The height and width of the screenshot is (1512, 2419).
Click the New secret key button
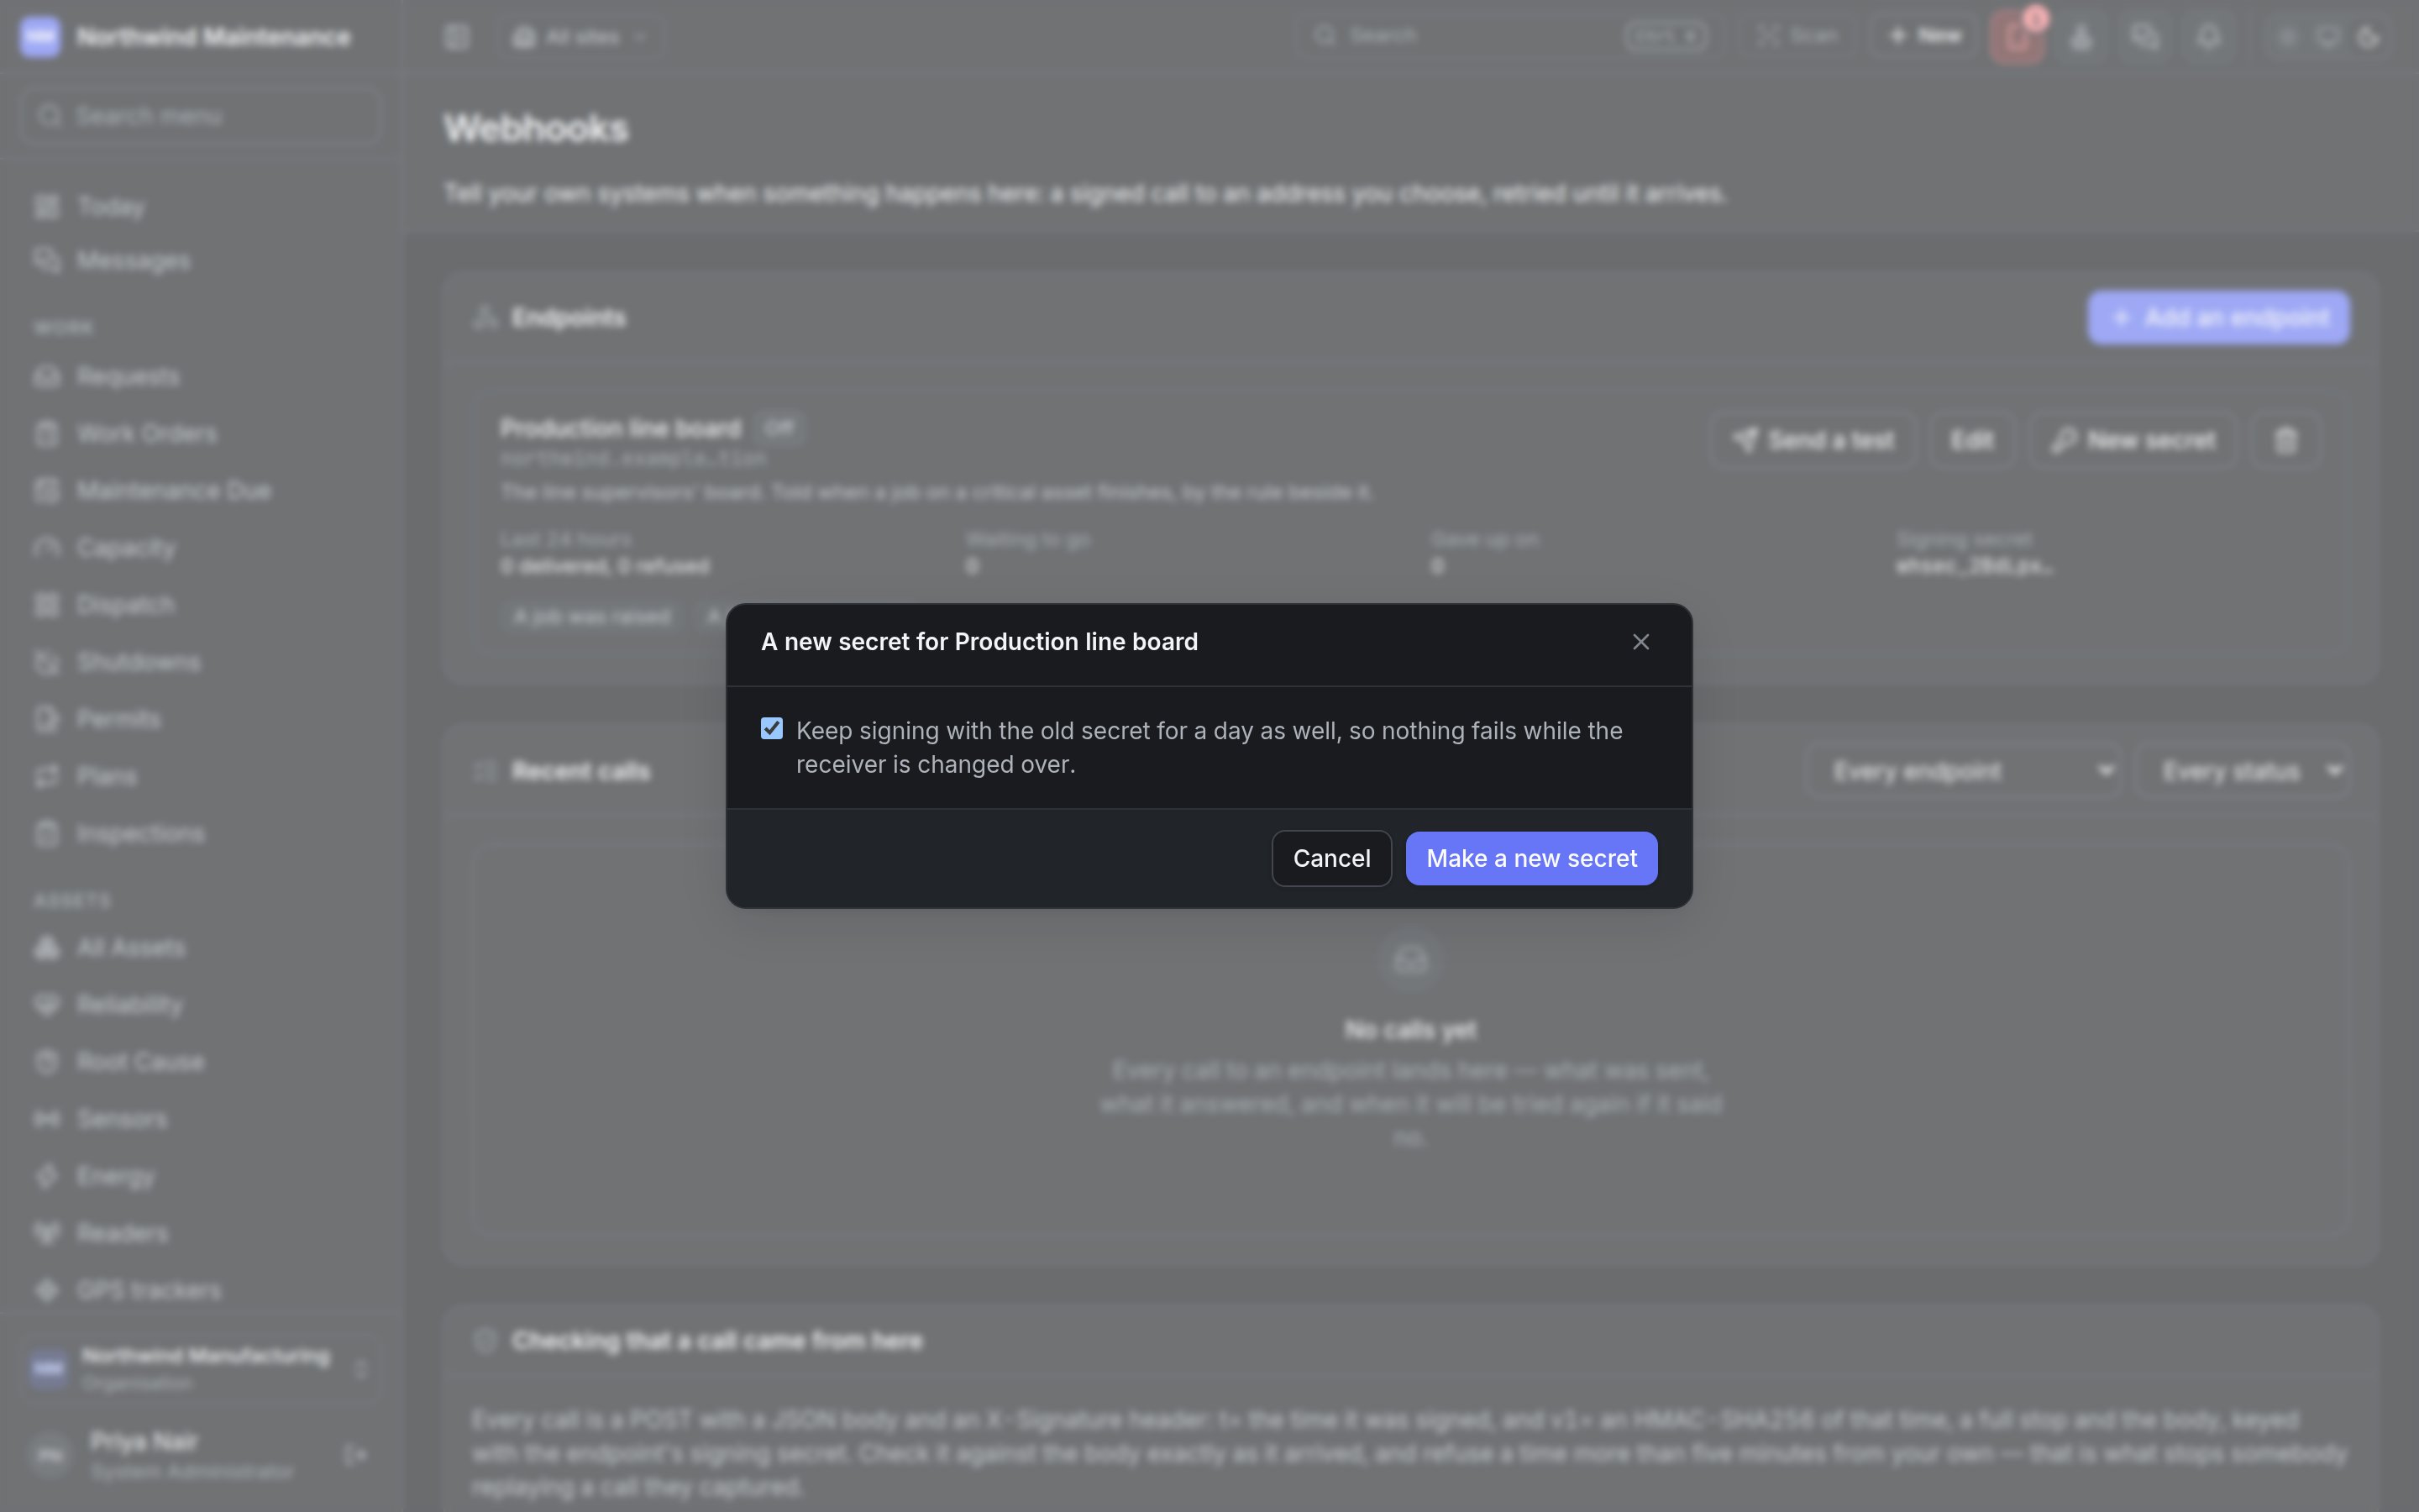coord(2132,440)
